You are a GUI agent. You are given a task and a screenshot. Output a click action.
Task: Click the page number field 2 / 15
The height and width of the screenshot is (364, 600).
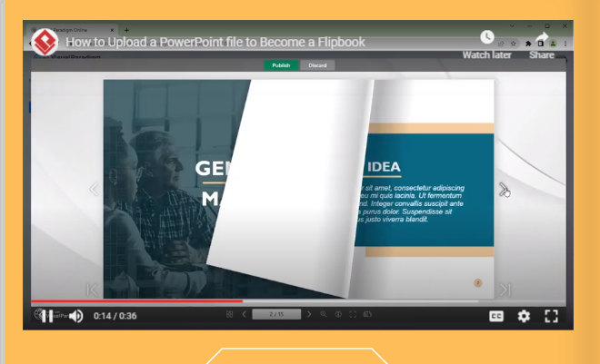point(275,314)
